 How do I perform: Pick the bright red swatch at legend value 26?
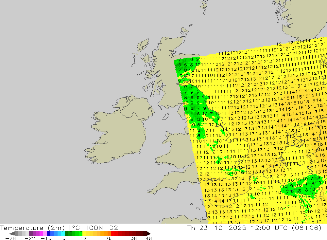tap(113, 233)
